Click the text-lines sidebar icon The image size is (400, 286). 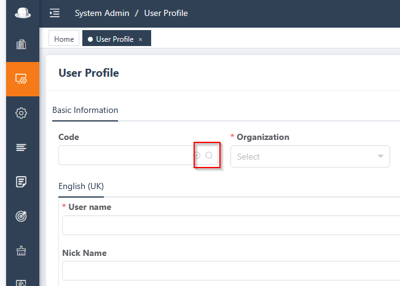coord(22,147)
